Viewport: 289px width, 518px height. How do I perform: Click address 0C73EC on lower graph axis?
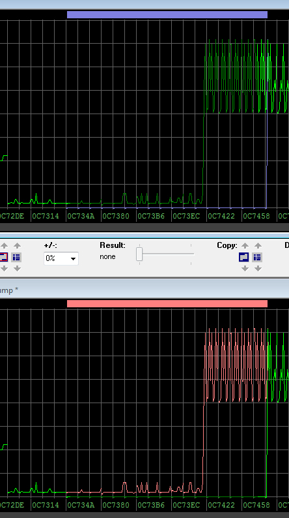[186, 505]
